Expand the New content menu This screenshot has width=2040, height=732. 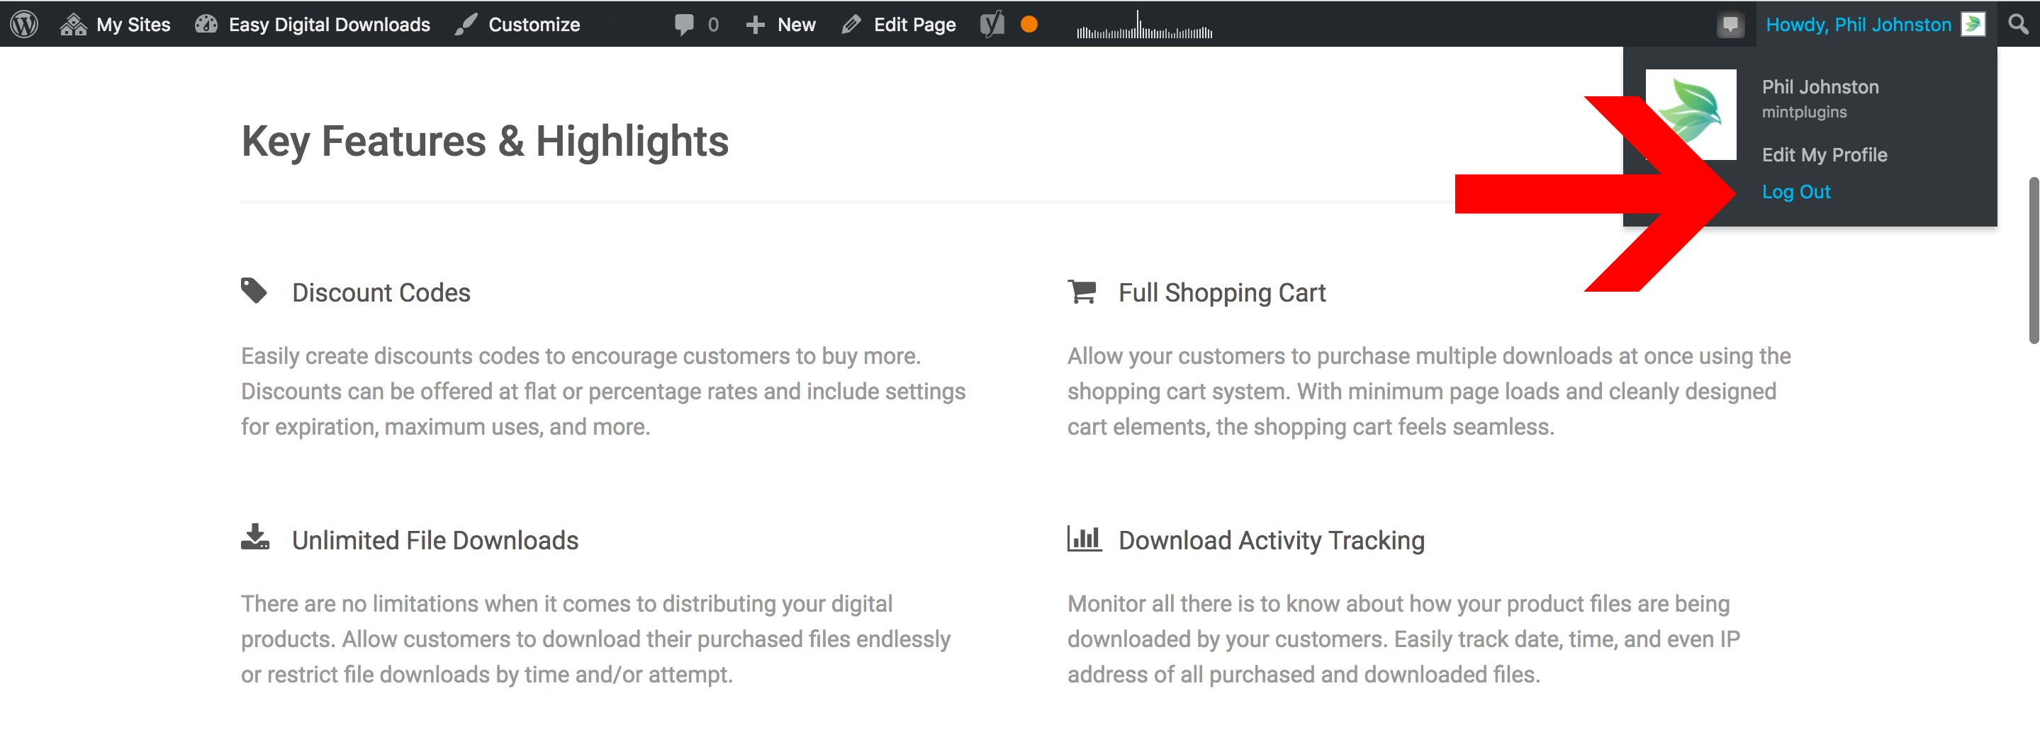(x=781, y=25)
